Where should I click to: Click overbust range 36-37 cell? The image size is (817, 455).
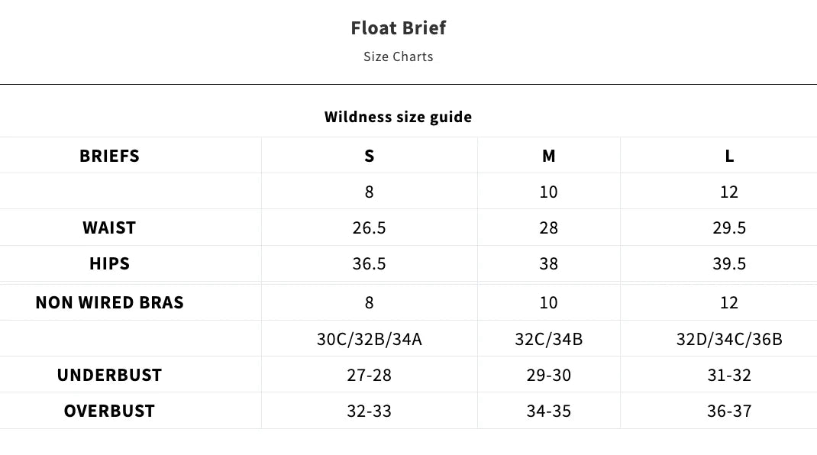(729, 411)
